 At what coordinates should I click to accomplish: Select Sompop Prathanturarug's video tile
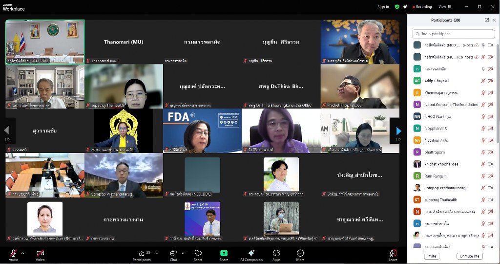click(124, 175)
